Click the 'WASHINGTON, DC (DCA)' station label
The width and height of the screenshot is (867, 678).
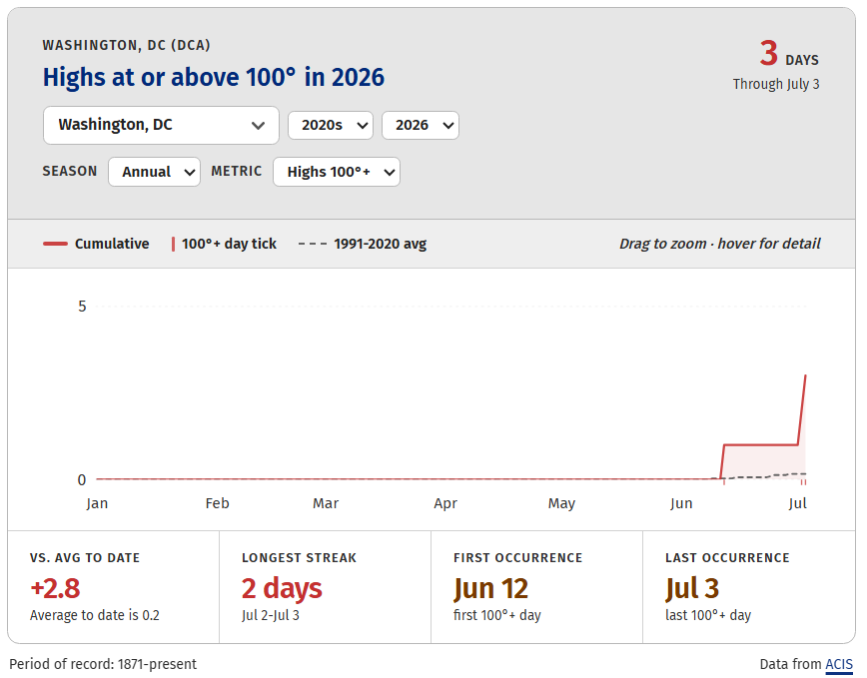pyautogui.click(x=127, y=45)
